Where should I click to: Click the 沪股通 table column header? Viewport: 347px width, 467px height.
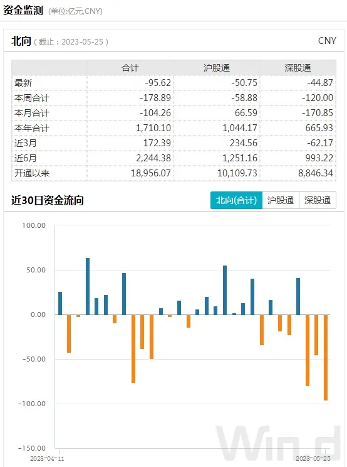(x=217, y=68)
